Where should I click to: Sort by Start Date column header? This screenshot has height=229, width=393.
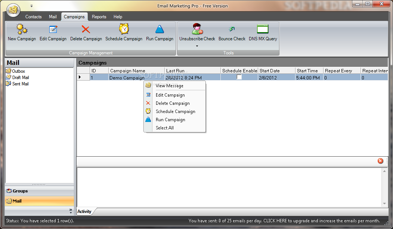click(276, 71)
